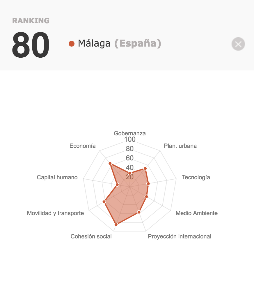The width and height of the screenshot is (254, 285).
Task: Select the Gobernanza data point
Action: [129, 173]
